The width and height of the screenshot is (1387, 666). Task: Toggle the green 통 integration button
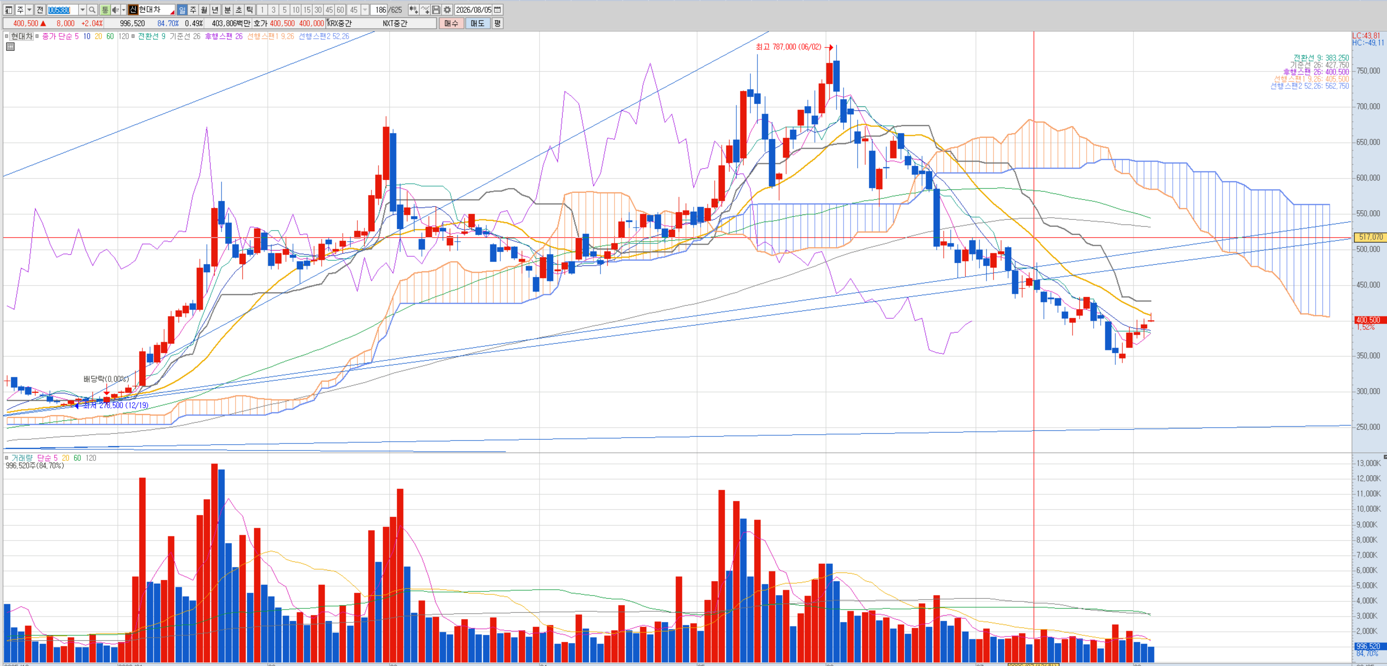[105, 10]
